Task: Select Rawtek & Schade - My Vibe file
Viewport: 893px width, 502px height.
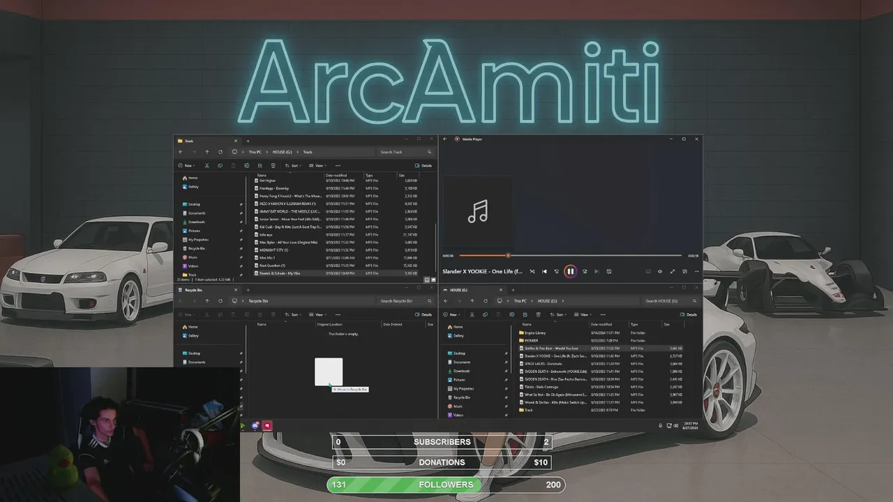Action: [x=336, y=273]
